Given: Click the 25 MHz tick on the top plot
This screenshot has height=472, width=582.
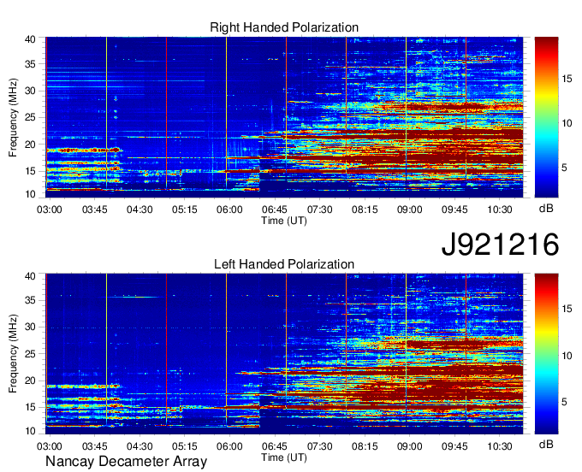Looking at the screenshot, I should (30, 117).
